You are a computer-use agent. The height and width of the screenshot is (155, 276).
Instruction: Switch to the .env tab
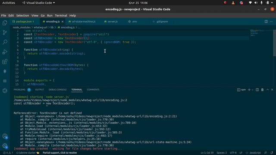click(x=133, y=22)
